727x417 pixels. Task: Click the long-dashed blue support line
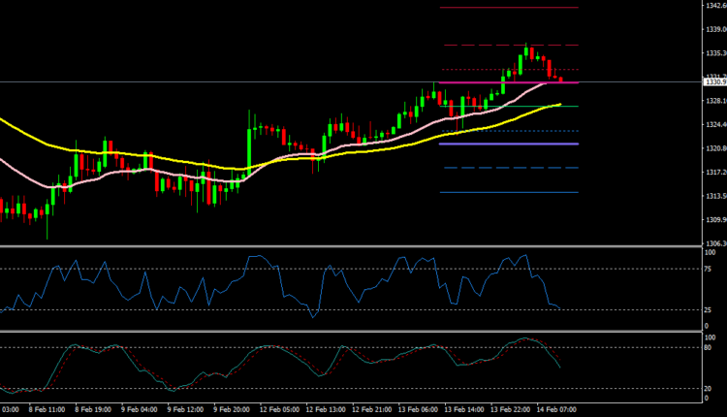click(509, 168)
